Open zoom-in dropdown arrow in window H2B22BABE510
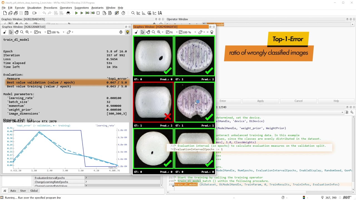The image size is (356, 200). pyautogui.click(x=31, y=32)
